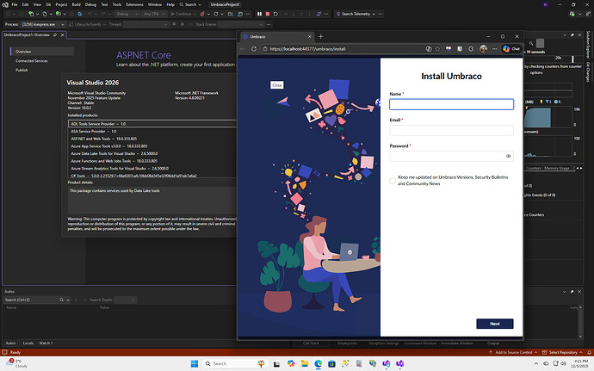Open File Explorer from taskbar
Image resolution: width=594 pixels, height=371 pixels.
pos(305,364)
